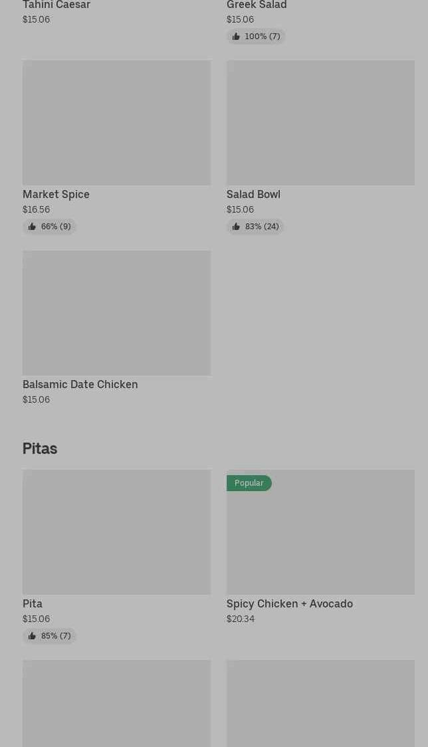
Task: Choose Balsamic Date Chicken title
Action: tap(80, 384)
